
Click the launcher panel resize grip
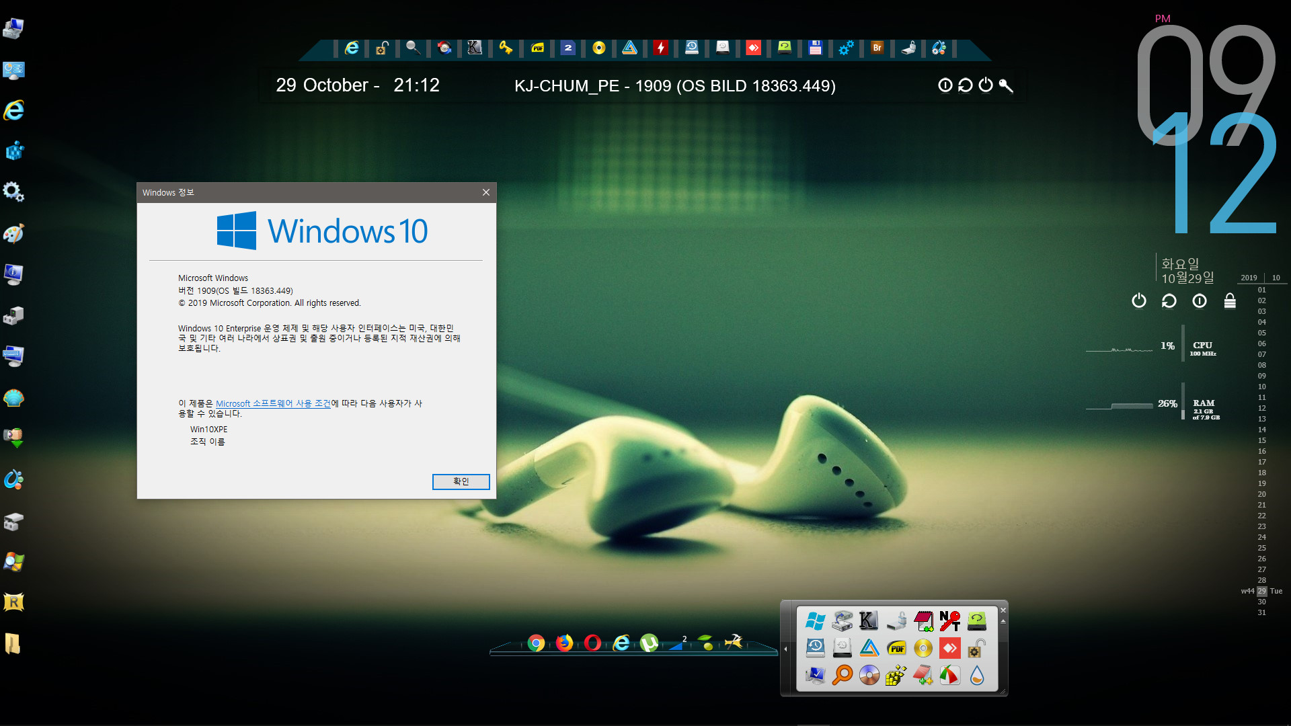coord(1003,690)
